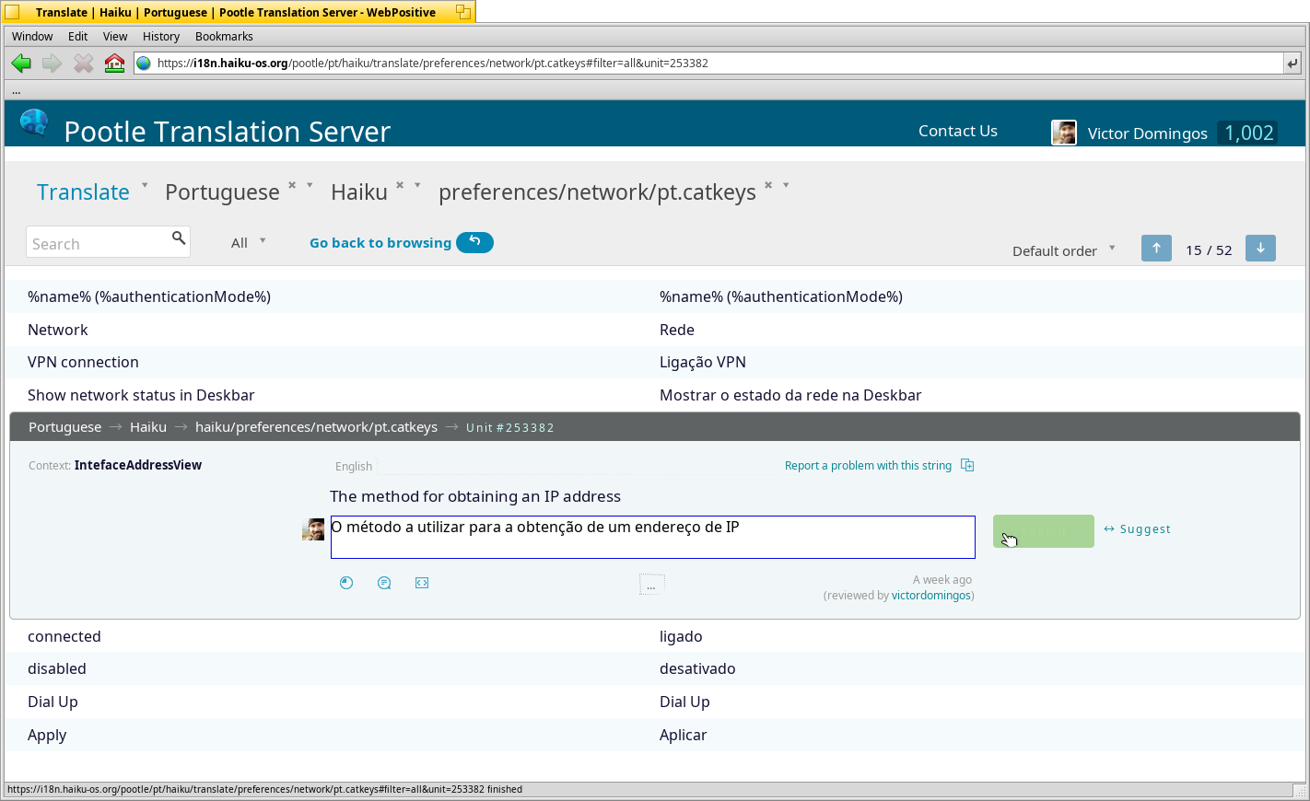Click the Portuguese breadcrumb in unit header
Screen dimensions: 1310x801
[x=64, y=427]
